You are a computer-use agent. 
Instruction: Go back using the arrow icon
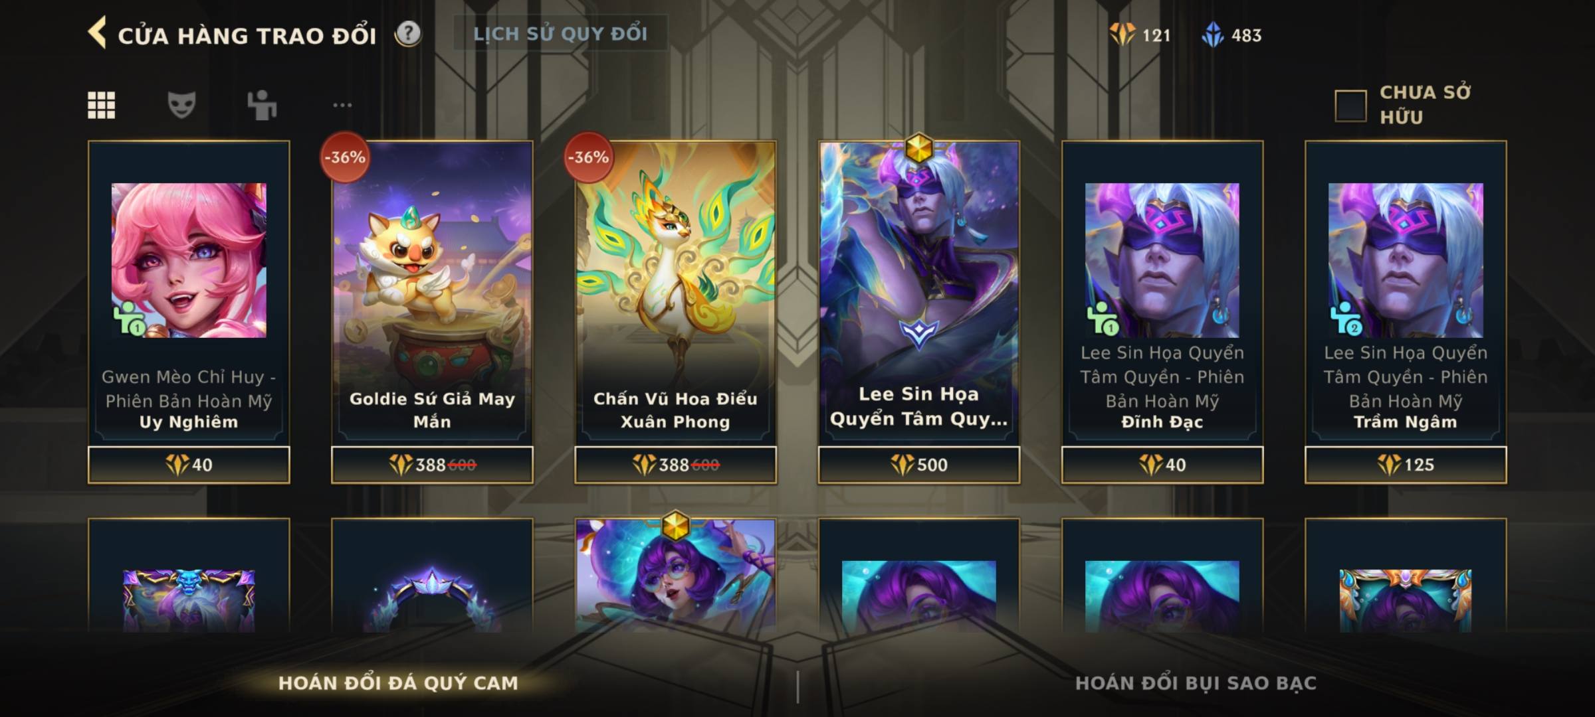click(97, 33)
